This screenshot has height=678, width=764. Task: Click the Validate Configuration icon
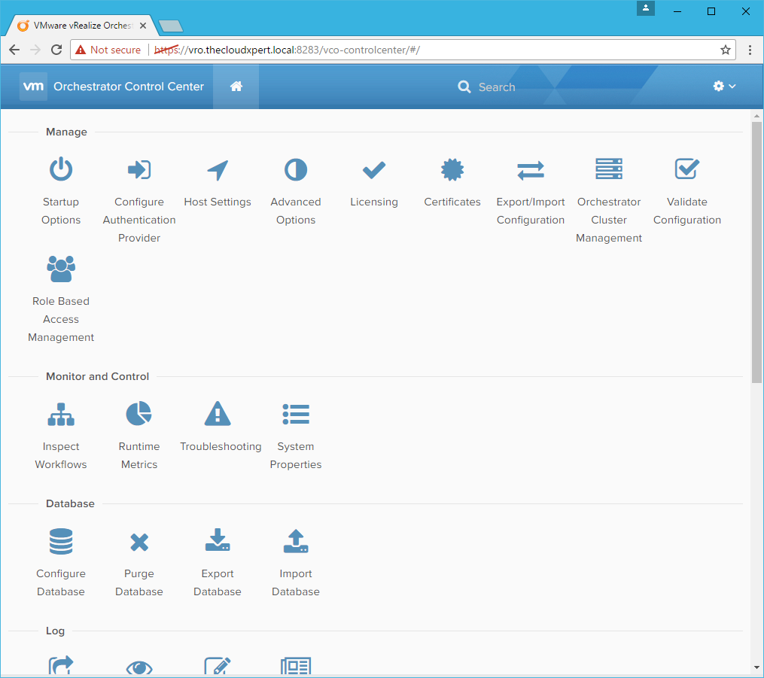tap(687, 170)
